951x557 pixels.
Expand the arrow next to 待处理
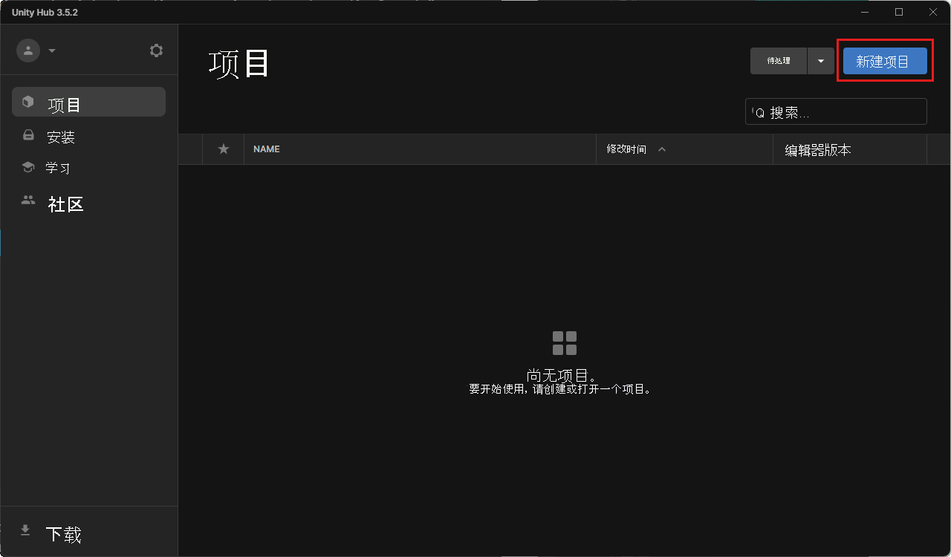pyautogui.click(x=821, y=61)
